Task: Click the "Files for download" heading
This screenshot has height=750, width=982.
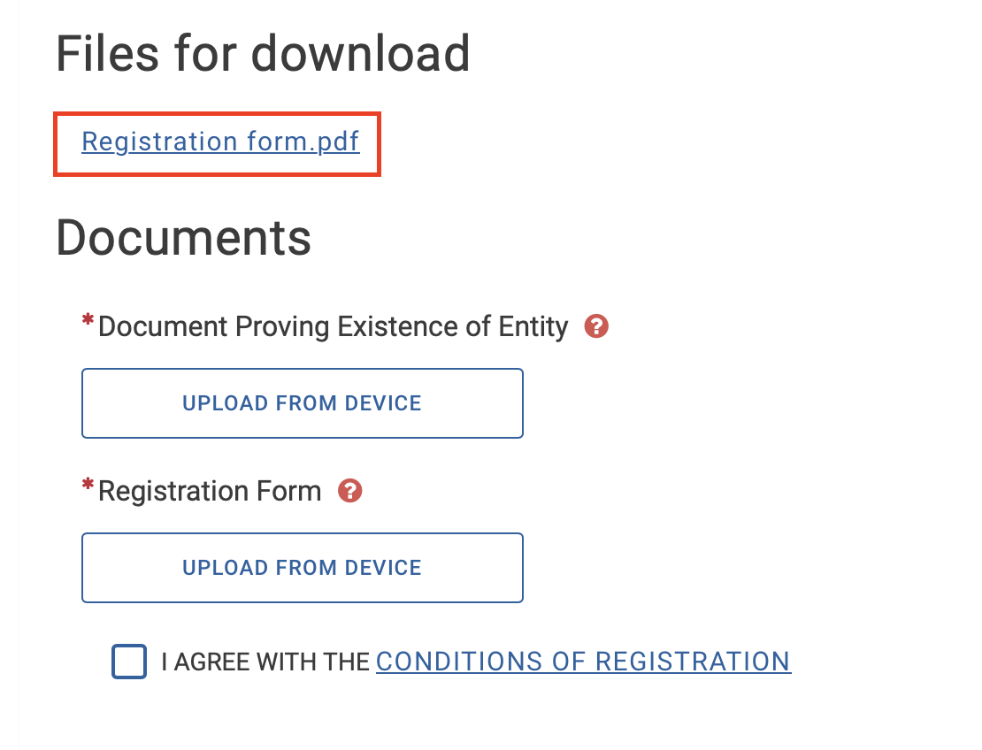Action: 263,54
